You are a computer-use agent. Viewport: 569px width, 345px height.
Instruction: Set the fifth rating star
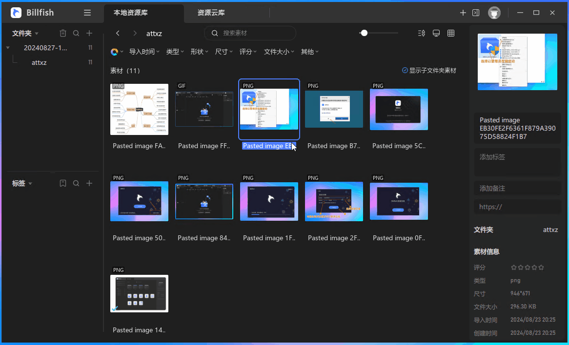[541, 268]
